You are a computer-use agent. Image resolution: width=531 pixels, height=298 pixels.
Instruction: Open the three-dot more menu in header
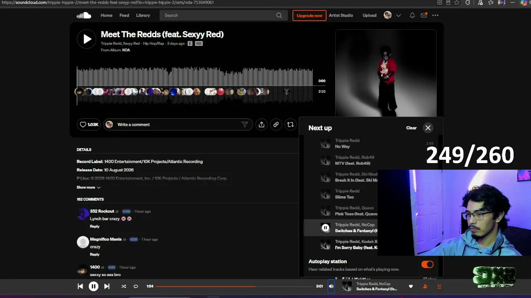[435, 15]
